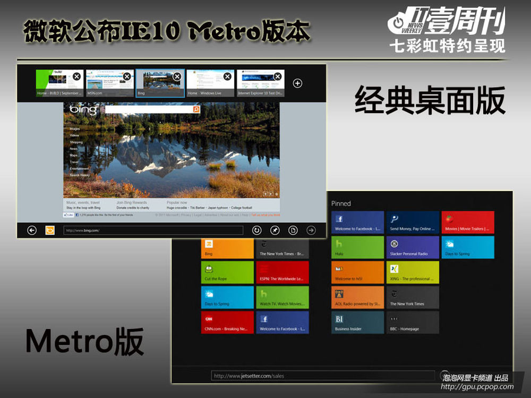Viewport: 531px width, 398px height.
Task: Open the "College football" popular search
Action: (242, 208)
